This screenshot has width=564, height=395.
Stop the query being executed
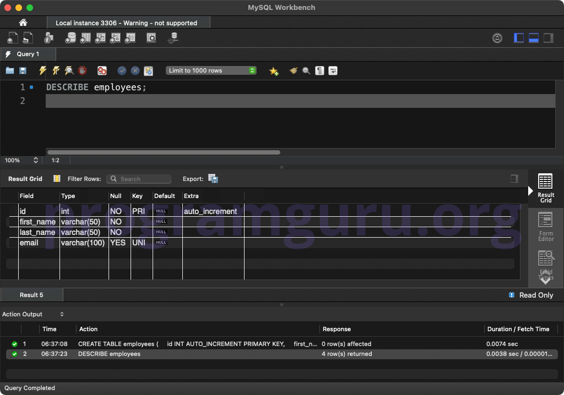click(x=83, y=70)
